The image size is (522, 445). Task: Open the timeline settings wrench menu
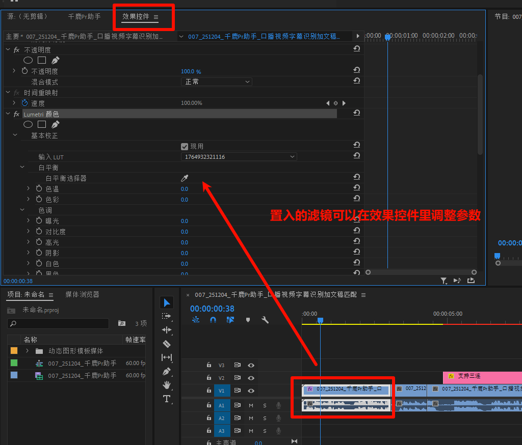265,320
